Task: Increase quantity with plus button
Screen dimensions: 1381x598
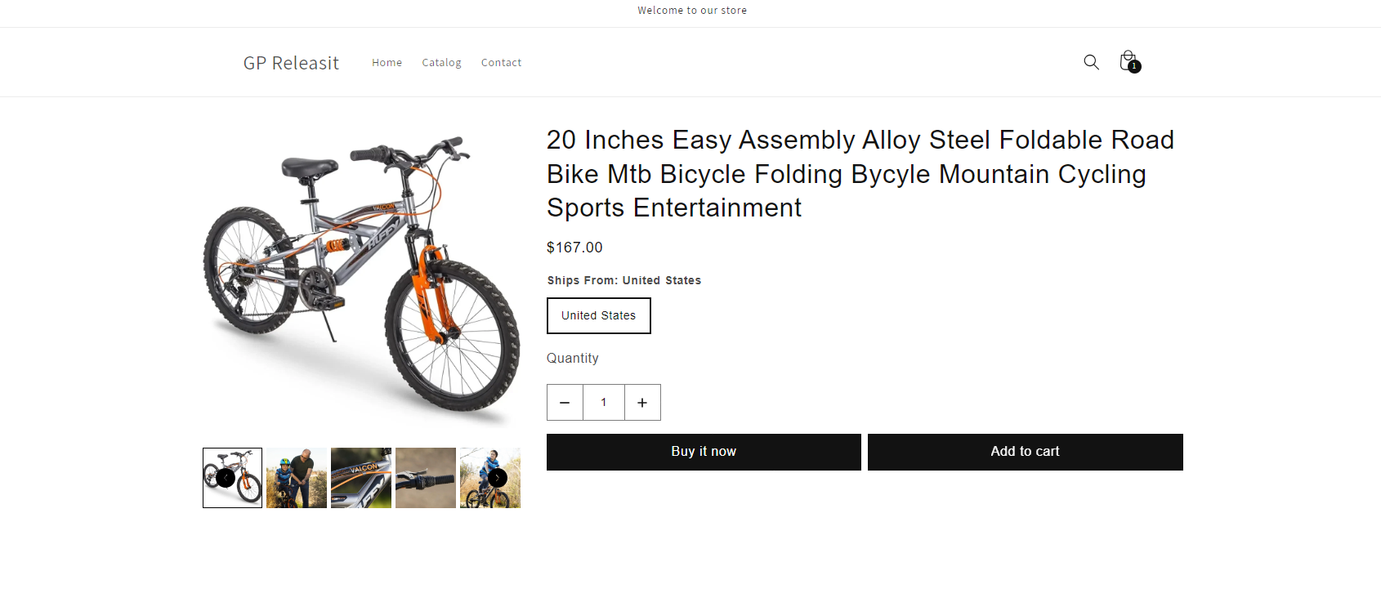Action: (642, 403)
